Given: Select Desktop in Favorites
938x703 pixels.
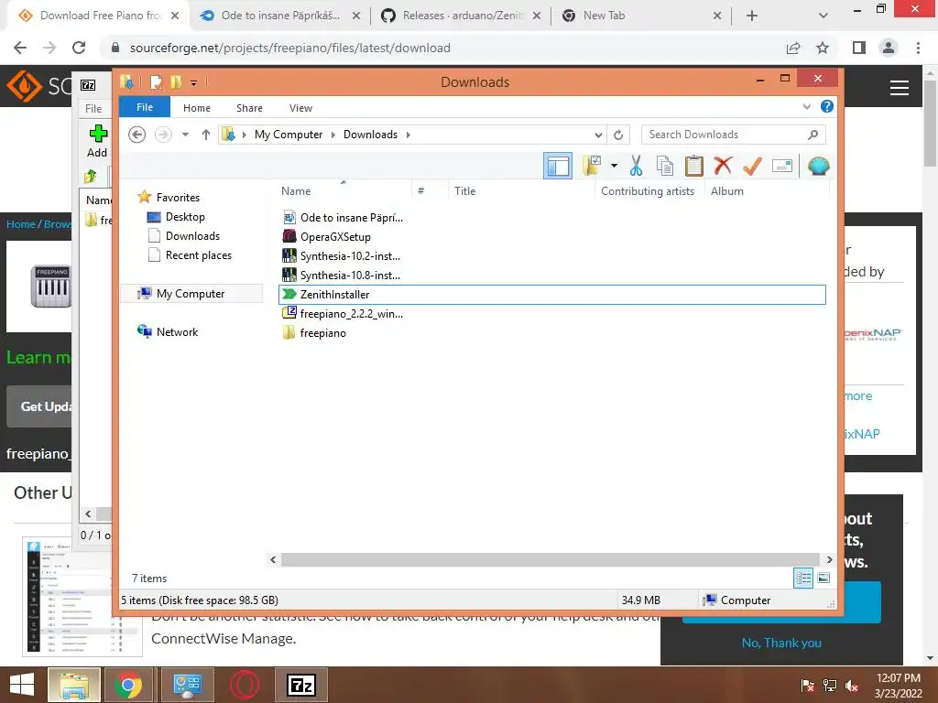Looking at the screenshot, I should pyautogui.click(x=185, y=216).
